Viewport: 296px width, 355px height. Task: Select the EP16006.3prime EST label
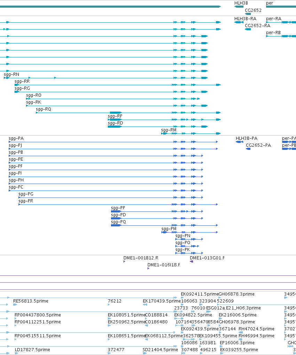pos(237,343)
